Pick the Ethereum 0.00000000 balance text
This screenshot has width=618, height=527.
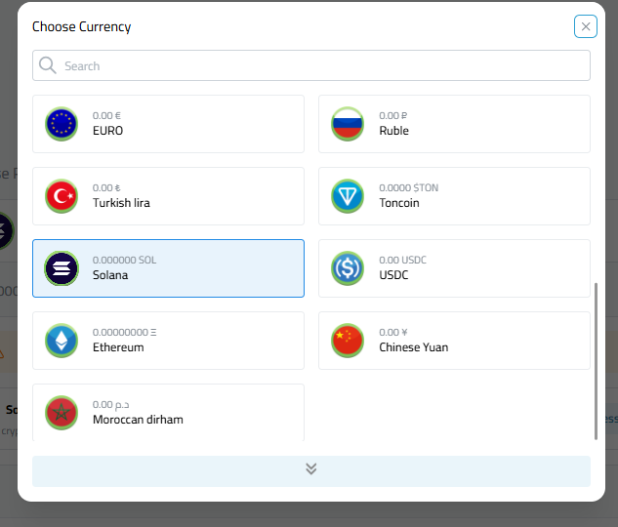coord(124,333)
